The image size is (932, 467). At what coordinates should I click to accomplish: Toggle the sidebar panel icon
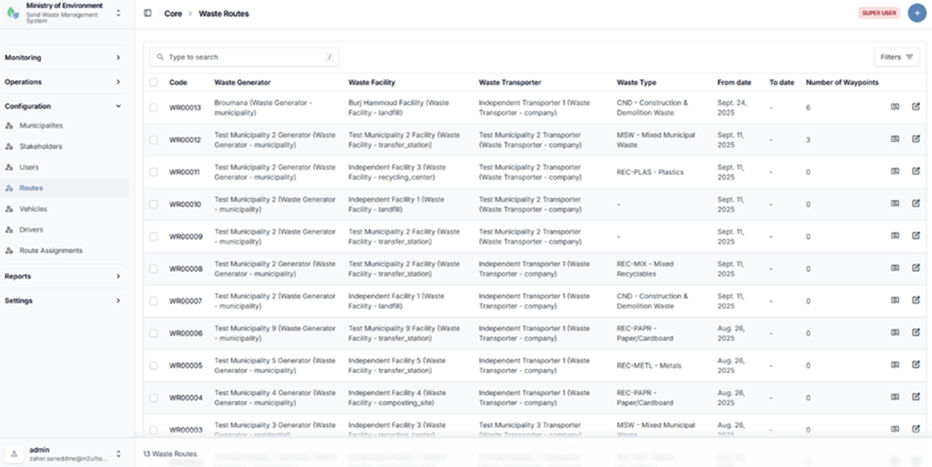click(148, 13)
